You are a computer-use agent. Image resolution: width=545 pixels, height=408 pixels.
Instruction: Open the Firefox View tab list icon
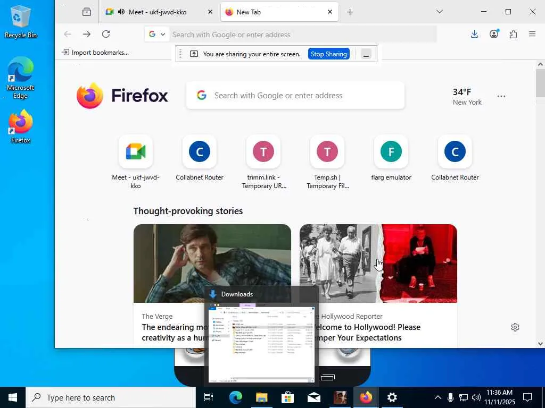tap(87, 12)
